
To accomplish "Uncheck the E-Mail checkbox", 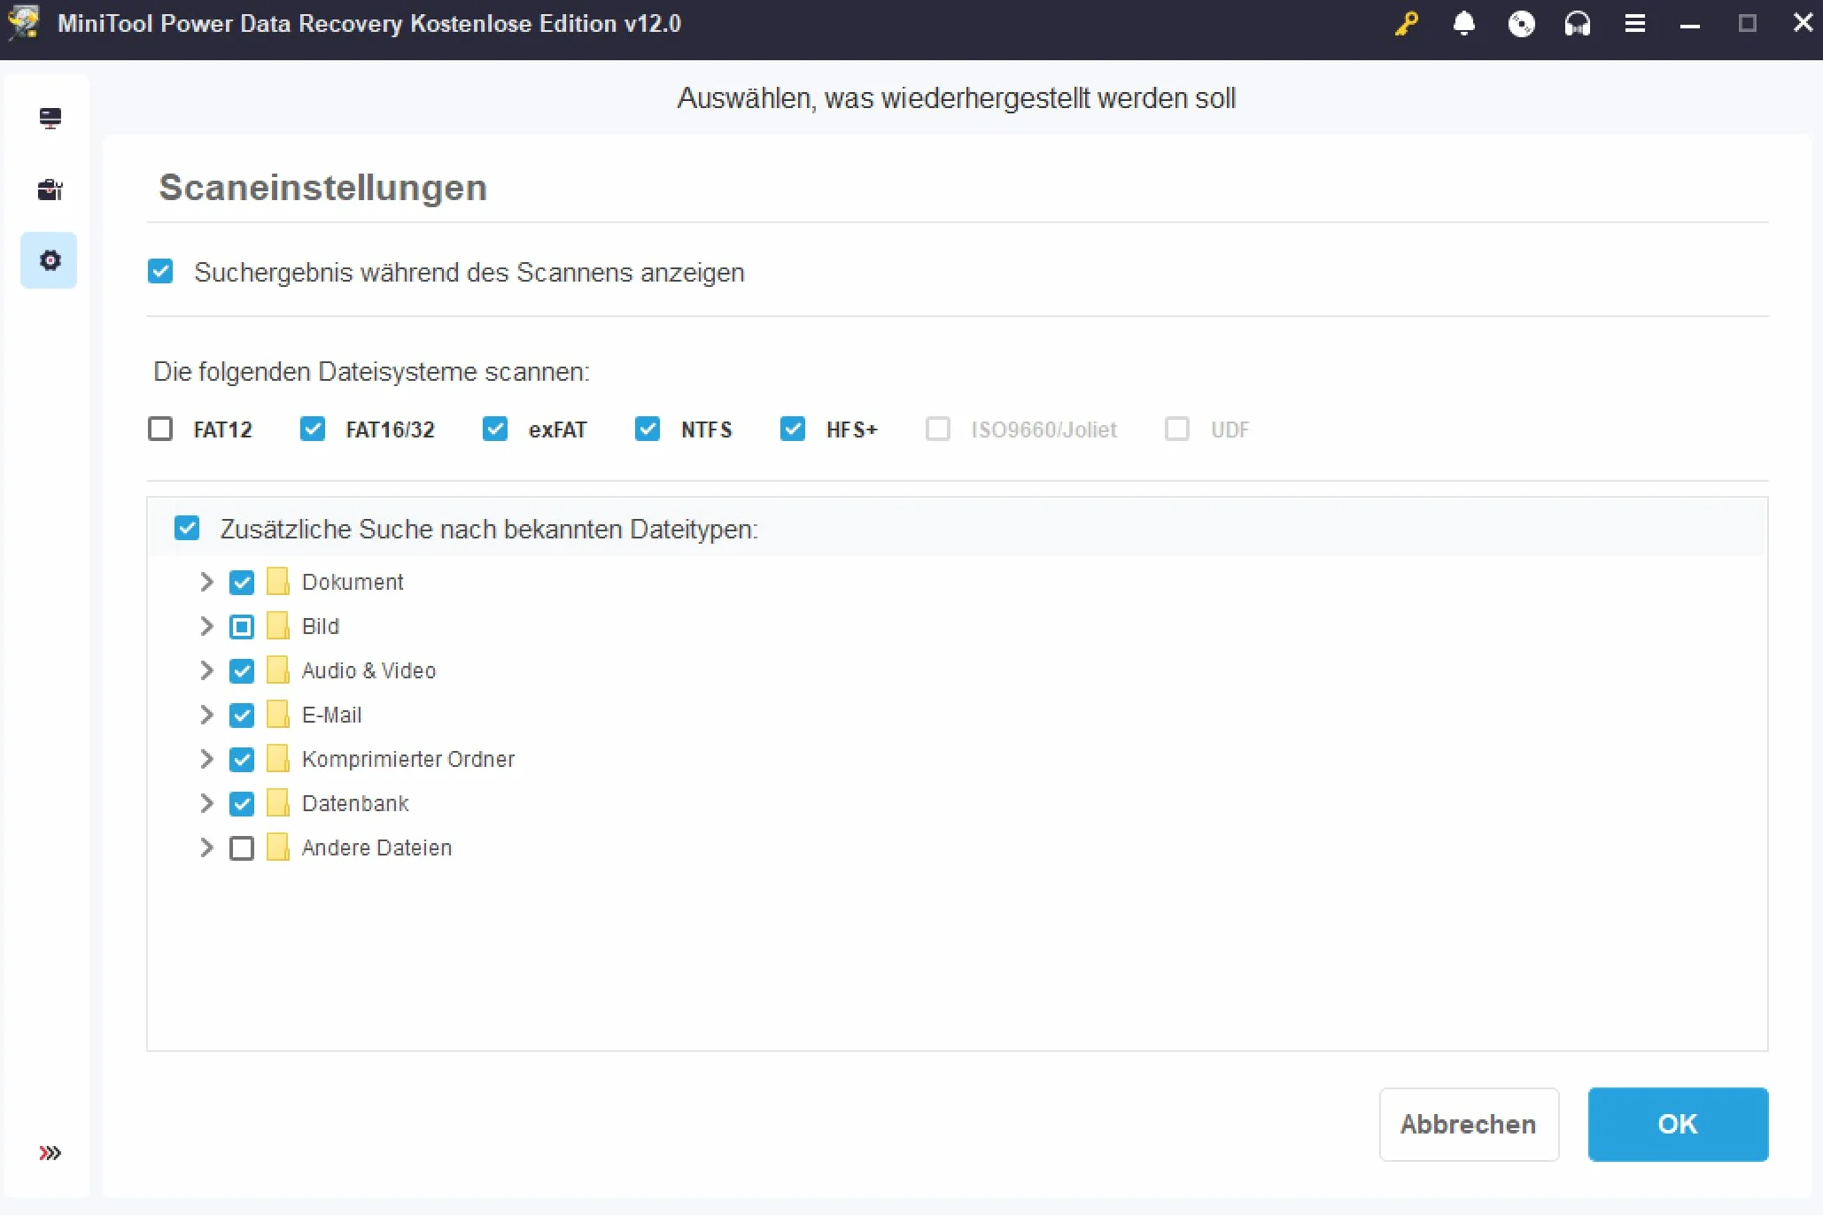I will coord(242,715).
